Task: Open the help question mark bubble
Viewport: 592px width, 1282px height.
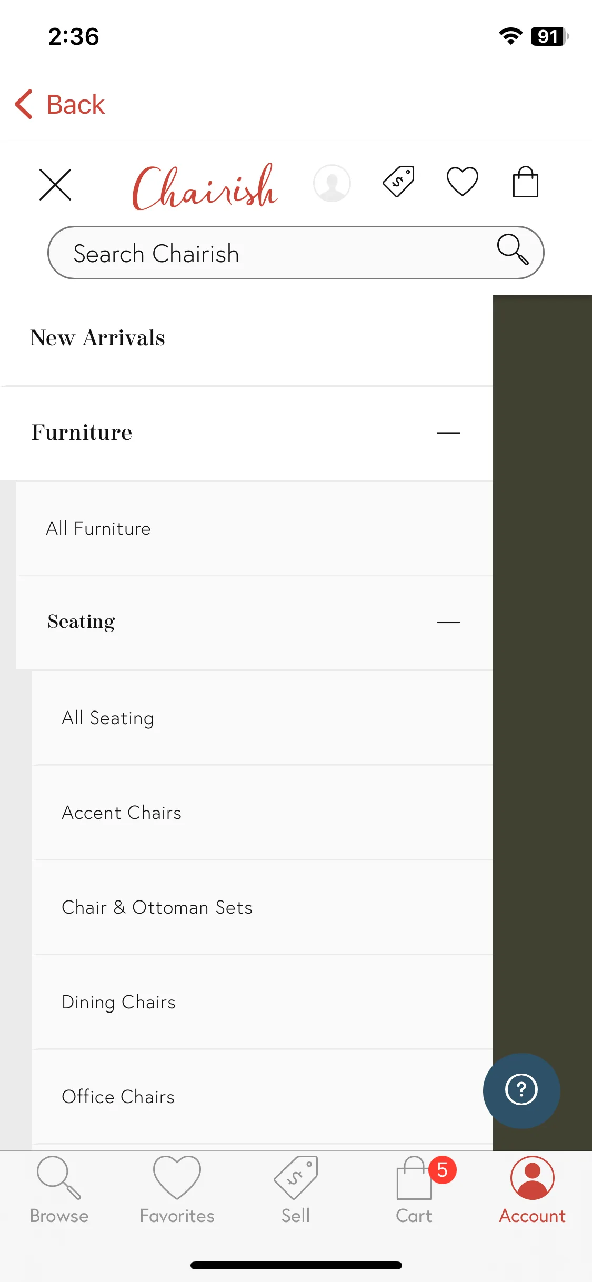Action: [x=521, y=1090]
